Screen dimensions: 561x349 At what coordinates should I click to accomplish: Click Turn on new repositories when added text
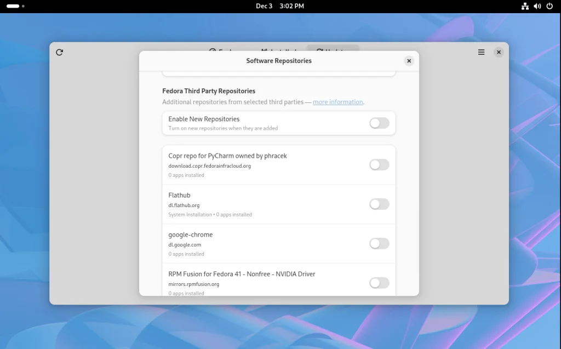(223, 128)
